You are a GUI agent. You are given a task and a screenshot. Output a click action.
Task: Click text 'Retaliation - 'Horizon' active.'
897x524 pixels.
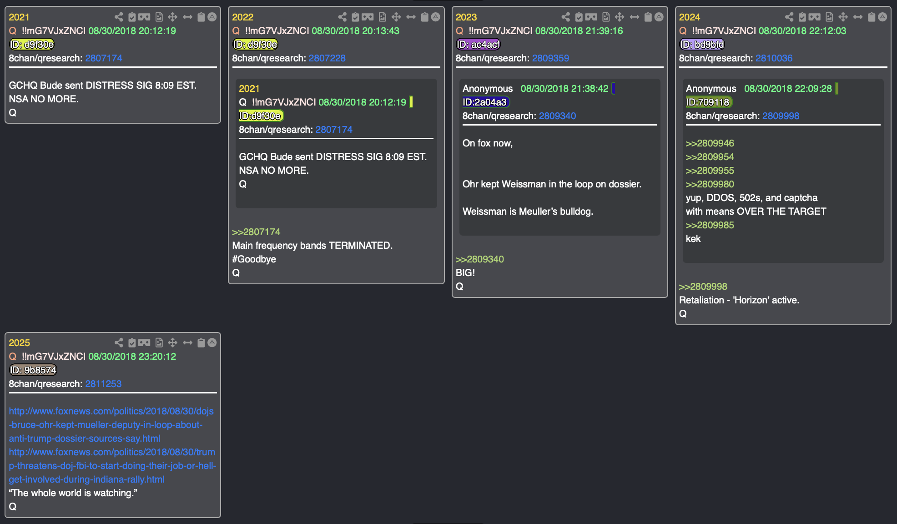pos(739,300)
